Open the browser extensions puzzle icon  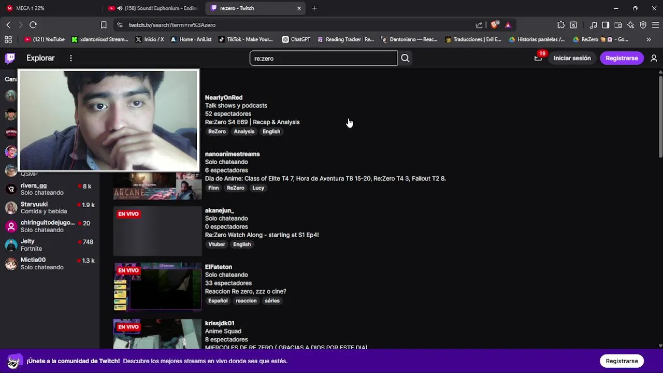coord(561,25)
